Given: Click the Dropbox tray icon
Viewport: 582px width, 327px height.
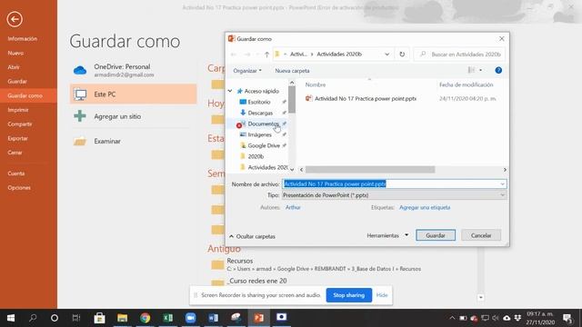Looking at the screenshot, I should 517,318.
